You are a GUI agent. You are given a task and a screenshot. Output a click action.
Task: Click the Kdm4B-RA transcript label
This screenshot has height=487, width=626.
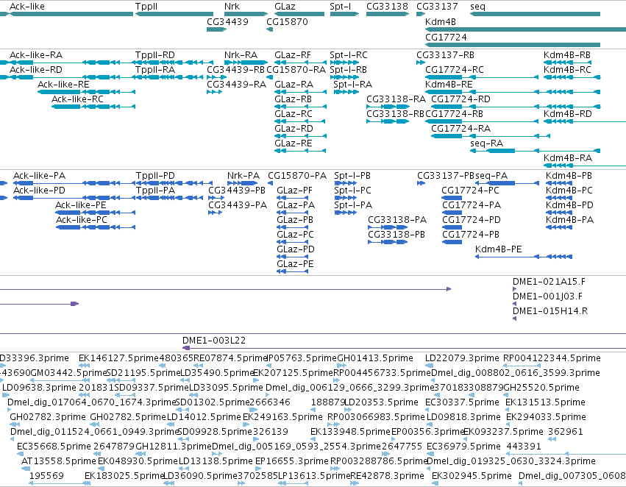point(568,158)
